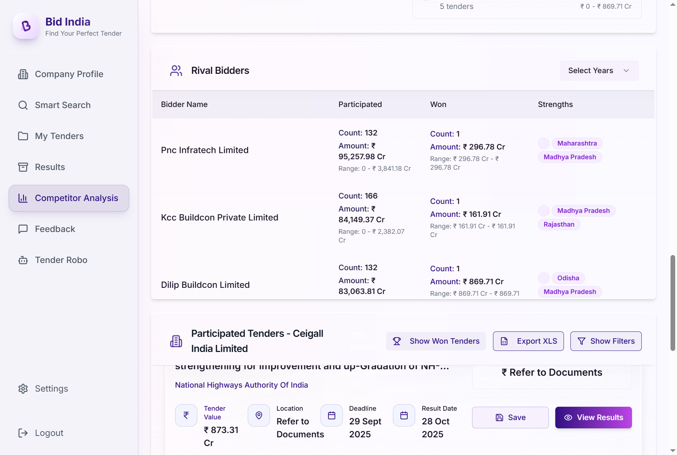Screen dimensions: 677x455
Task: Click the Tender Robo robot icon
Action: 23,260
